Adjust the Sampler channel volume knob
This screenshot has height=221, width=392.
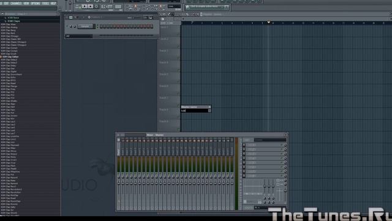(x=75, y=26)
